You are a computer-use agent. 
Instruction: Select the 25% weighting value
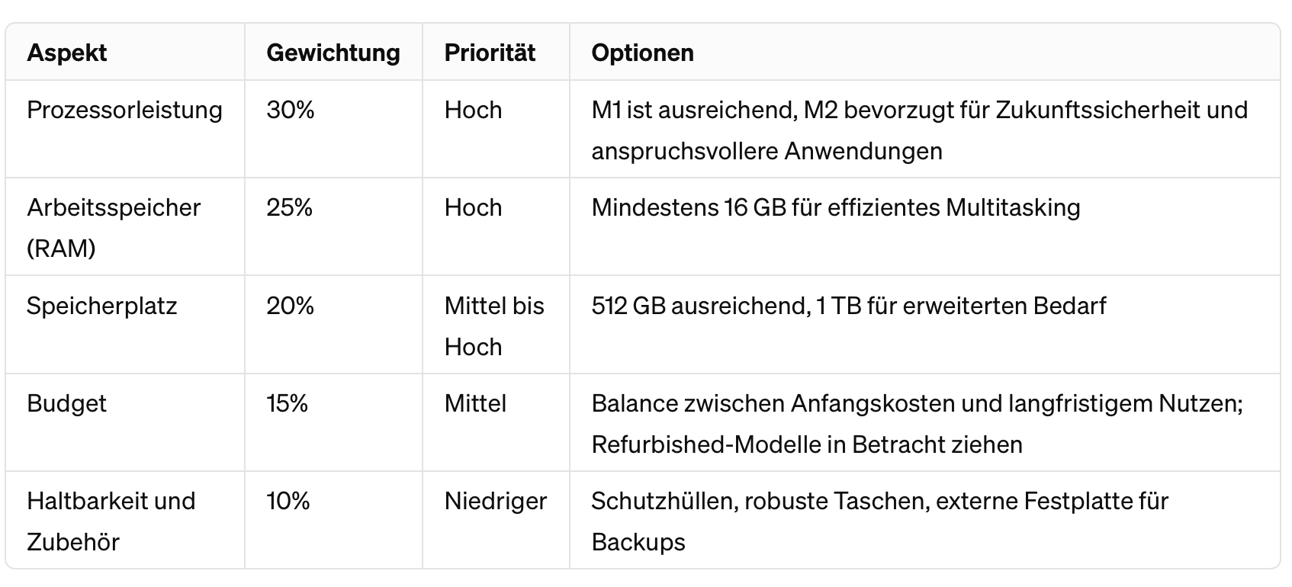[290, 207]
